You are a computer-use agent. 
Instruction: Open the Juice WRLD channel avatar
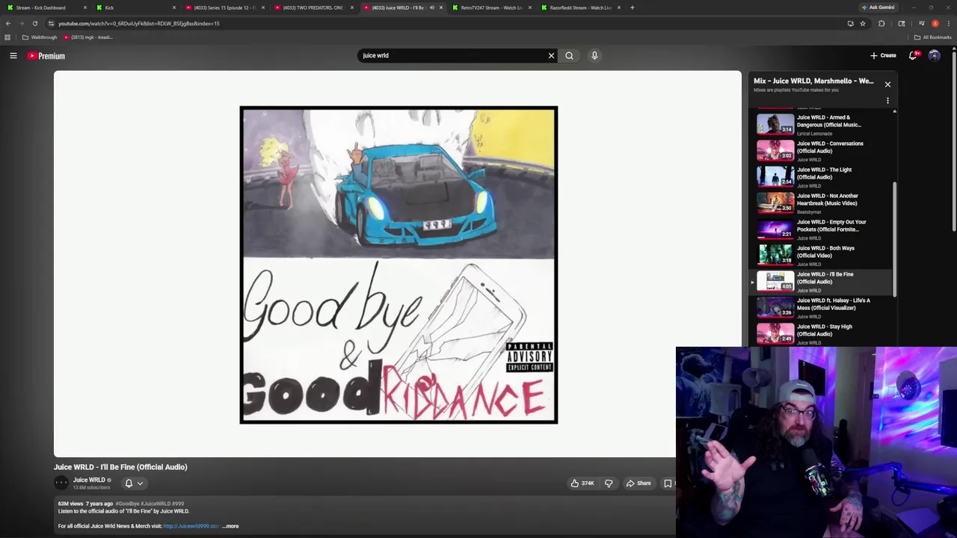[61, 483]
